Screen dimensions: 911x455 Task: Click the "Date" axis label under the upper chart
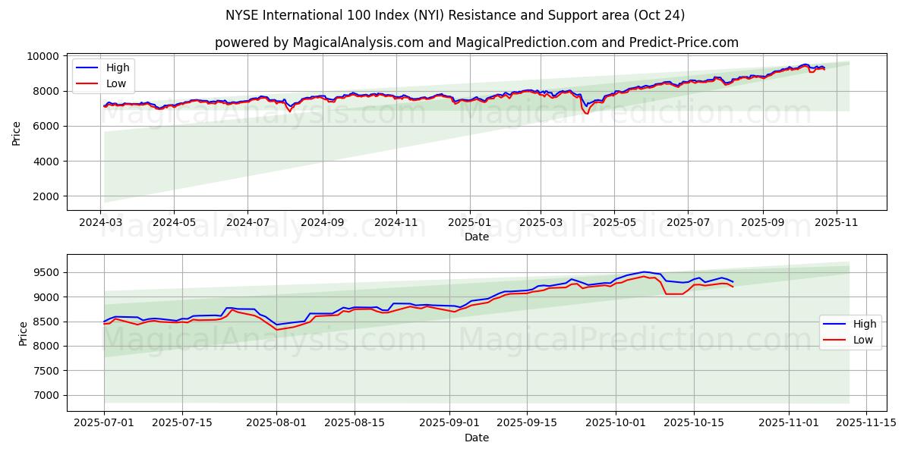pos(476,237)
